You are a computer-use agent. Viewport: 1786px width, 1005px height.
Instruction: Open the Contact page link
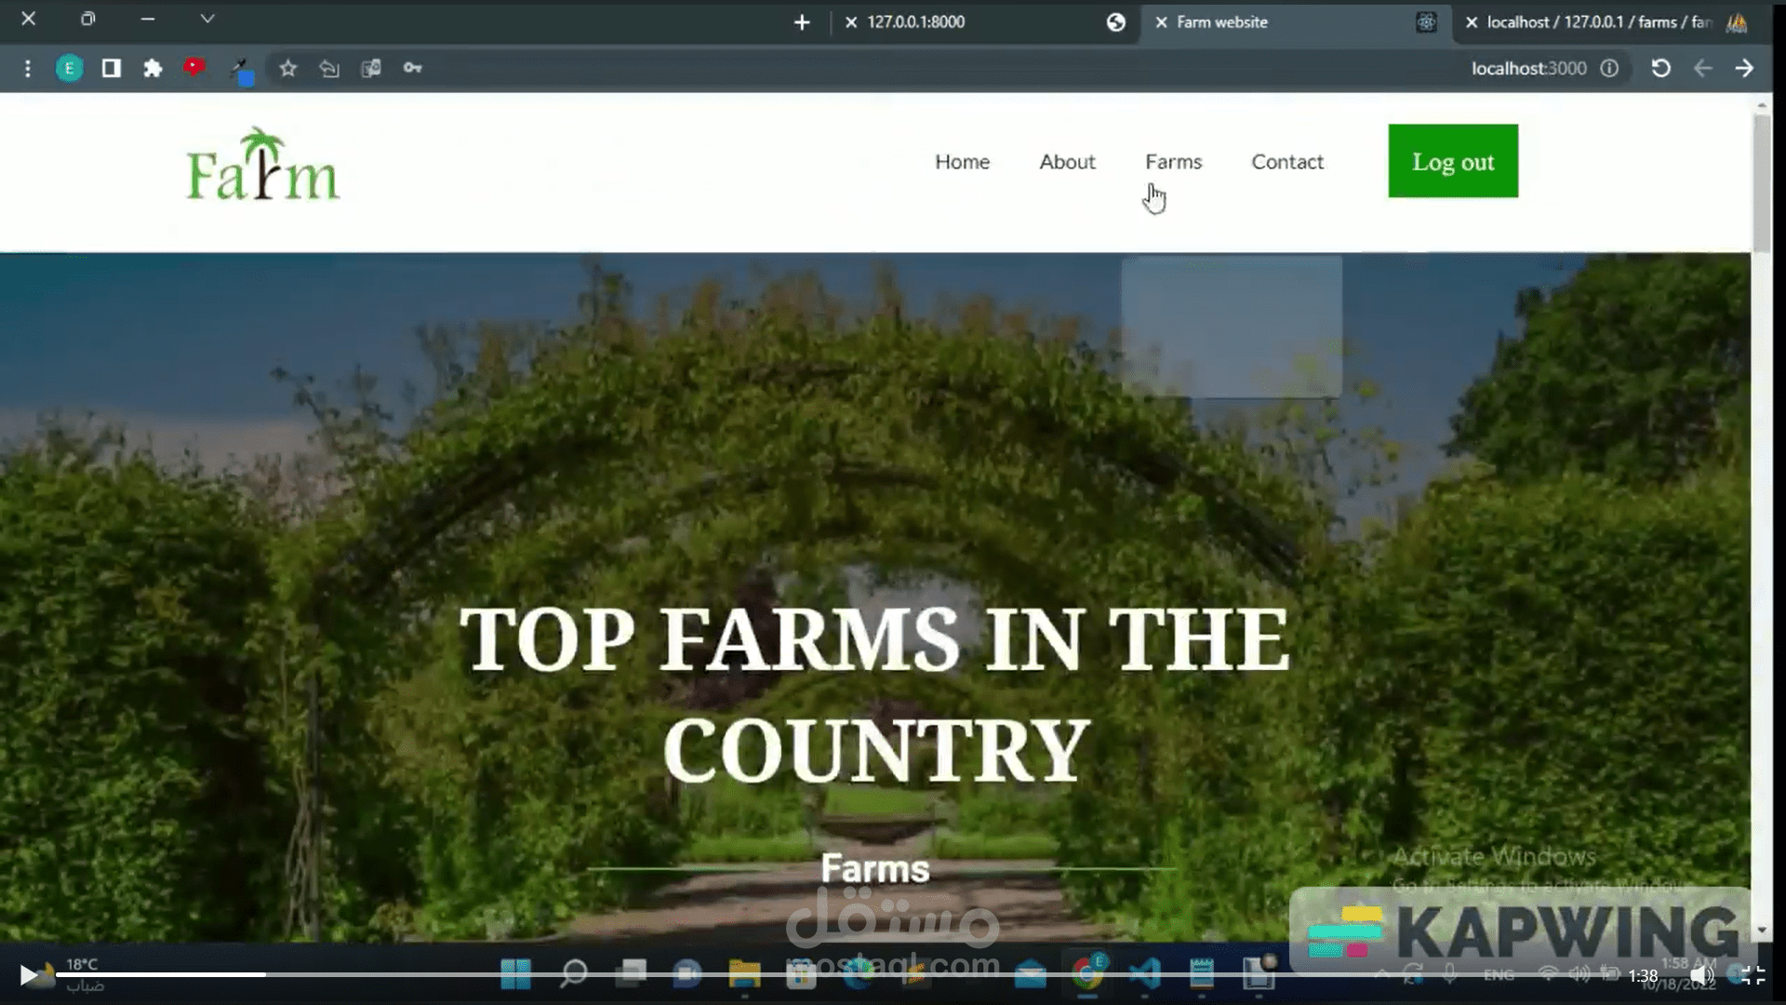(x=1287, y=161)
